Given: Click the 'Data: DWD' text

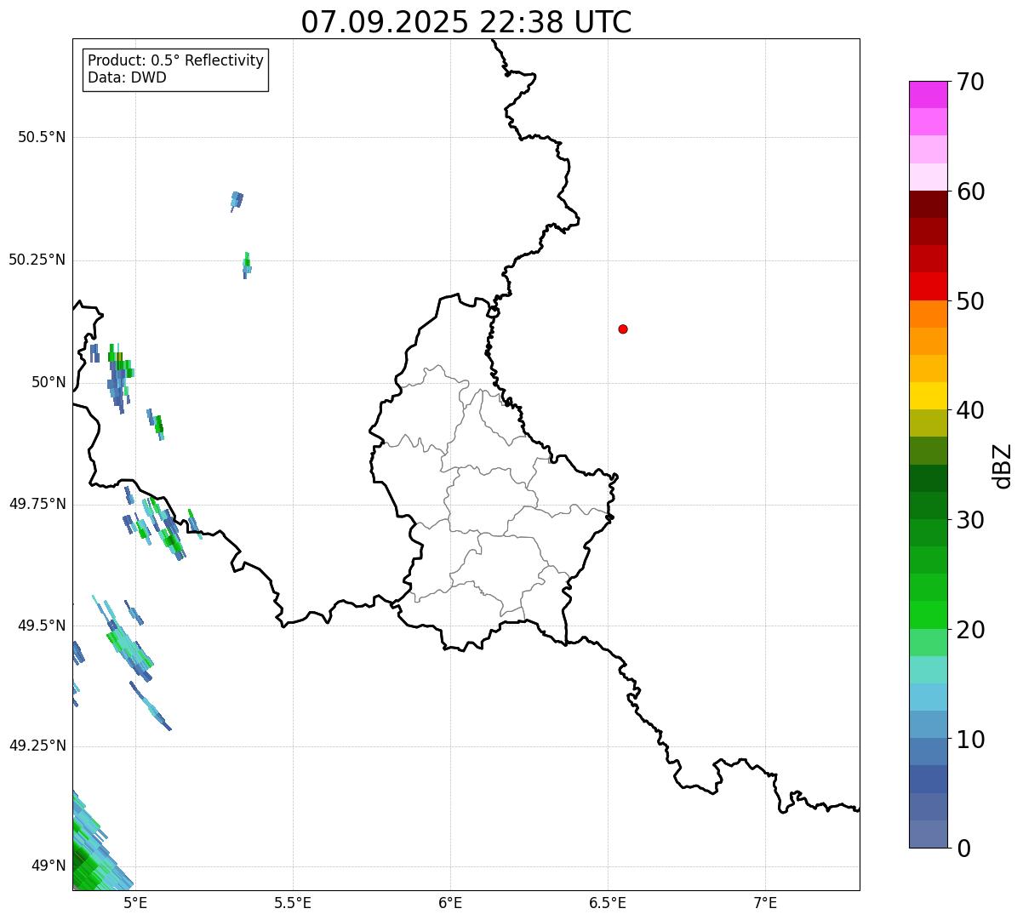Looking at the screenshot, I should (127, 77).
